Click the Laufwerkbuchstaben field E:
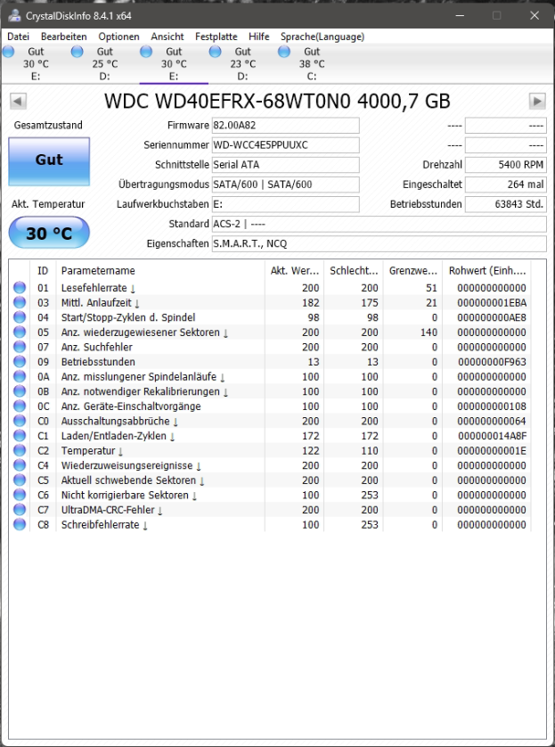Viewport: 555px width, 747px height. tap(286, 204)
